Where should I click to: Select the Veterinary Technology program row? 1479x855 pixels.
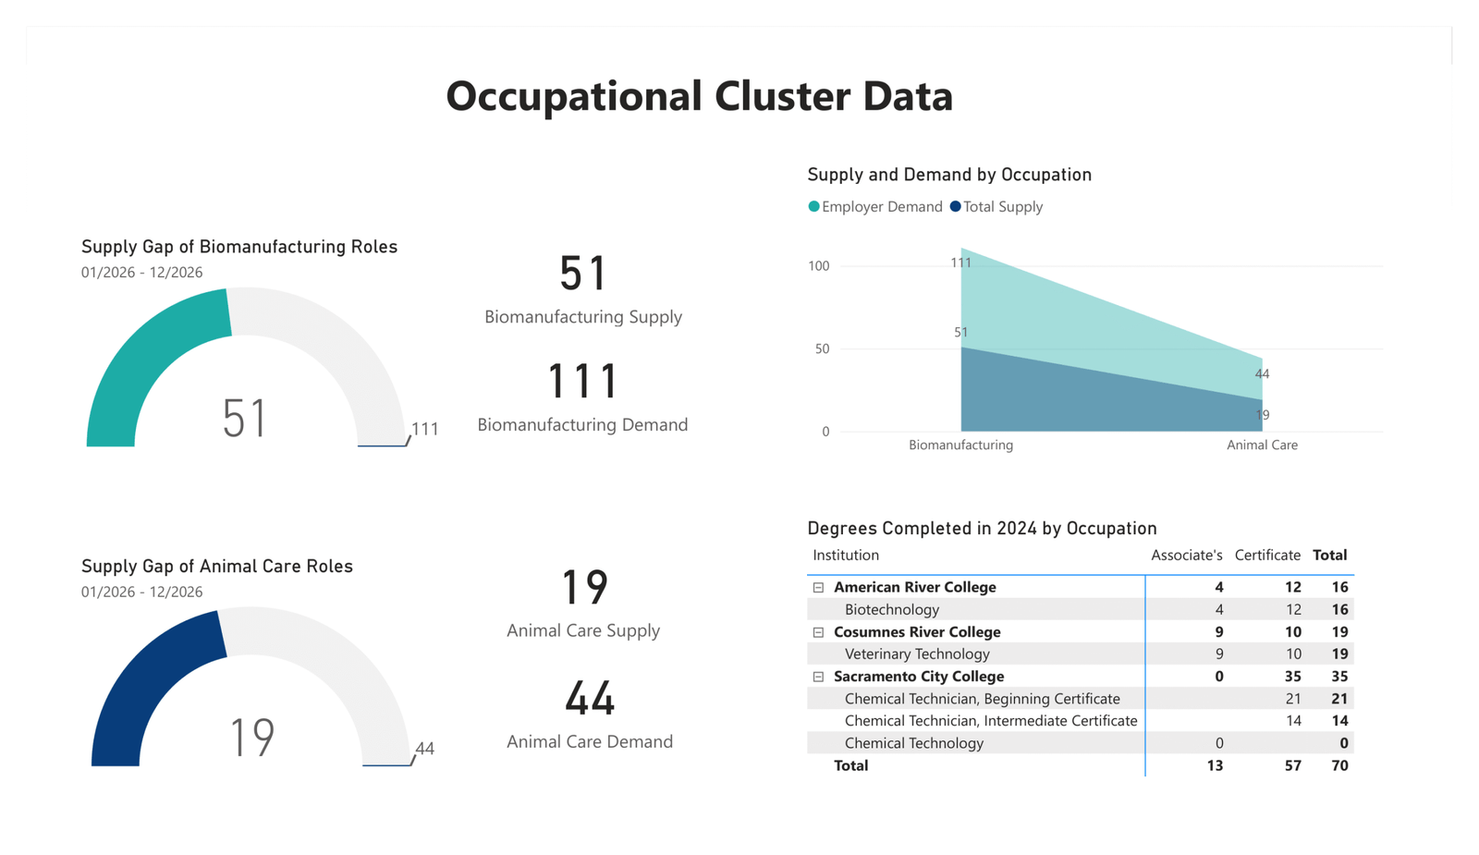[916, 654]
